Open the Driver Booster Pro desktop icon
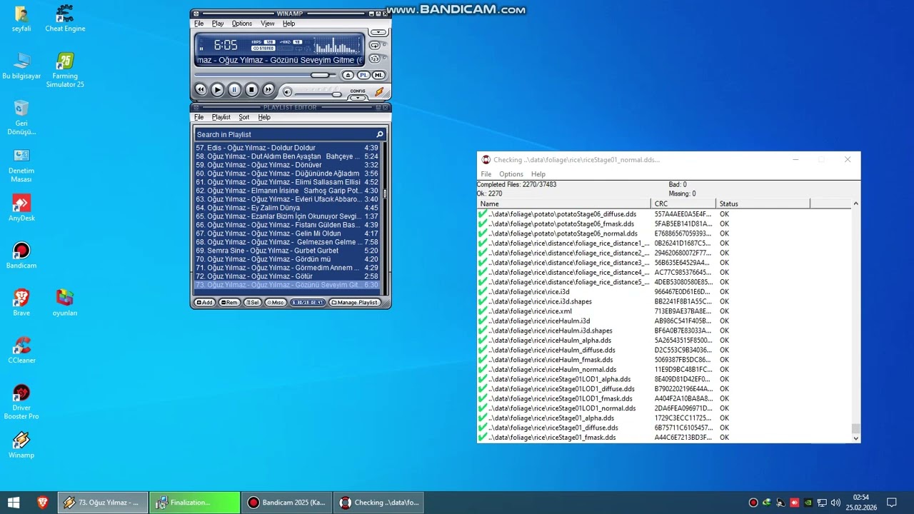 click(21, 402)
